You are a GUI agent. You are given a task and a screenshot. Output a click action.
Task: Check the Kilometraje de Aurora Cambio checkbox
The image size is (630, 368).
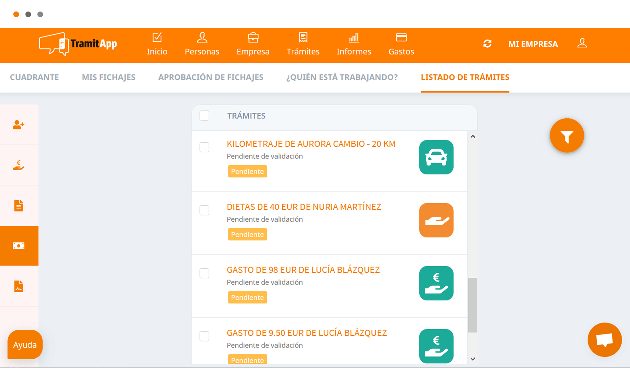[204, 147]
